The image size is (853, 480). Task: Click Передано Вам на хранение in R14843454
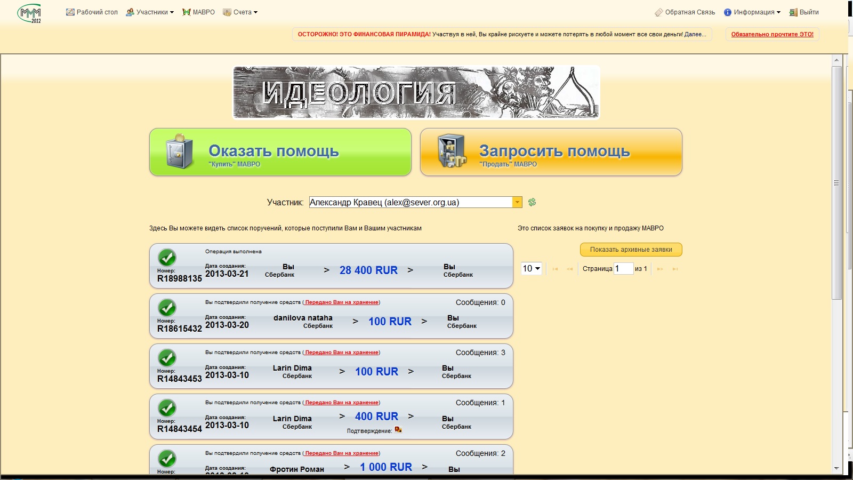(x=342, y=403)
